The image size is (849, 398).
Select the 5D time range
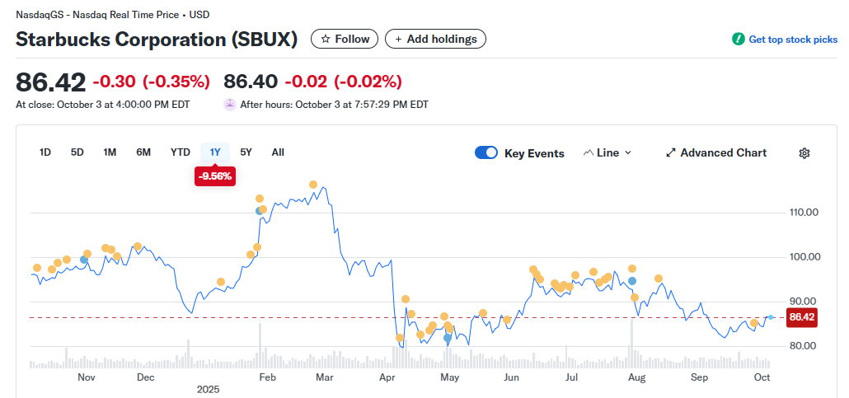[x=77, y=152]
